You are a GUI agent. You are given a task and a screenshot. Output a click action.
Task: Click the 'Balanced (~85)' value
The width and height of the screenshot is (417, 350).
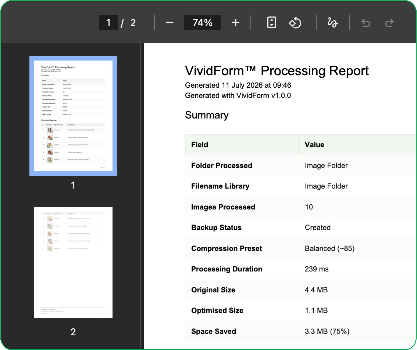[329, 249]
